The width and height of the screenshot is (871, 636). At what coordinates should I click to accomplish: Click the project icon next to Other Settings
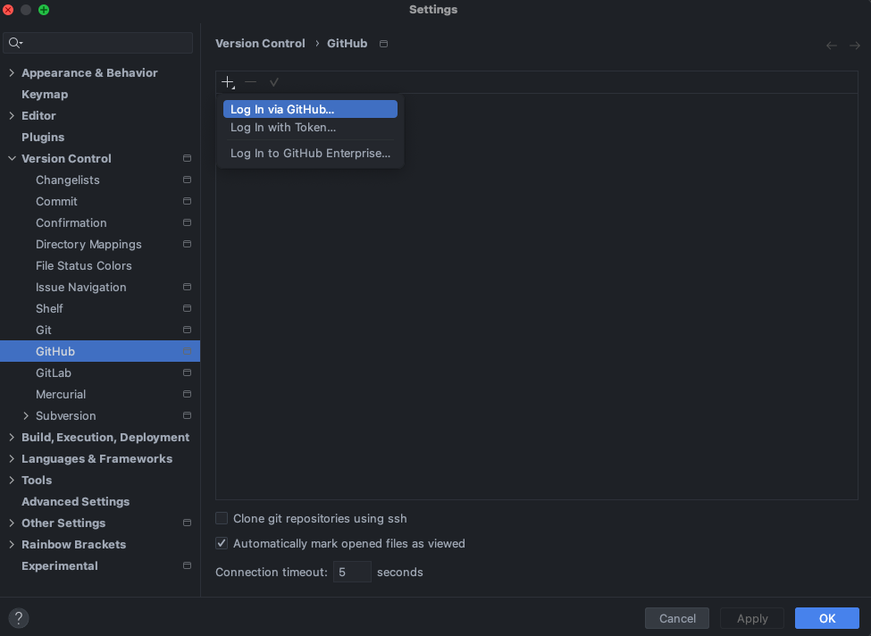[x=188, y=523]
